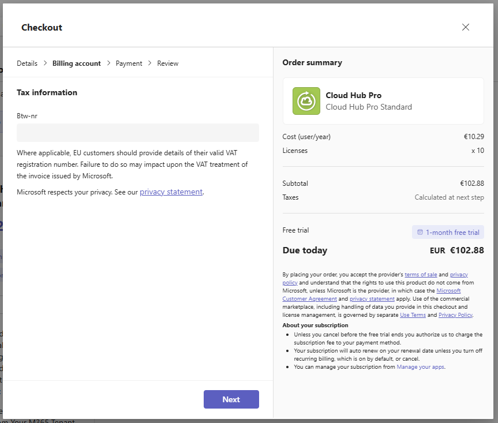Click the chevron between Details and Billing account
This screenshot has height=423, width=498.
tap(45, 63)
